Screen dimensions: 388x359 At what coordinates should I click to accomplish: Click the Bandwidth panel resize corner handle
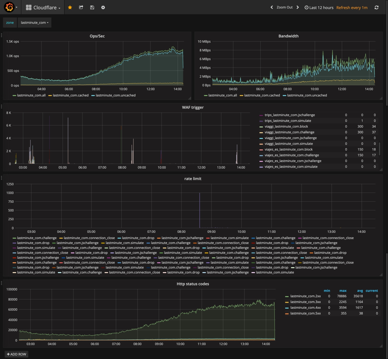coord(381,98)
